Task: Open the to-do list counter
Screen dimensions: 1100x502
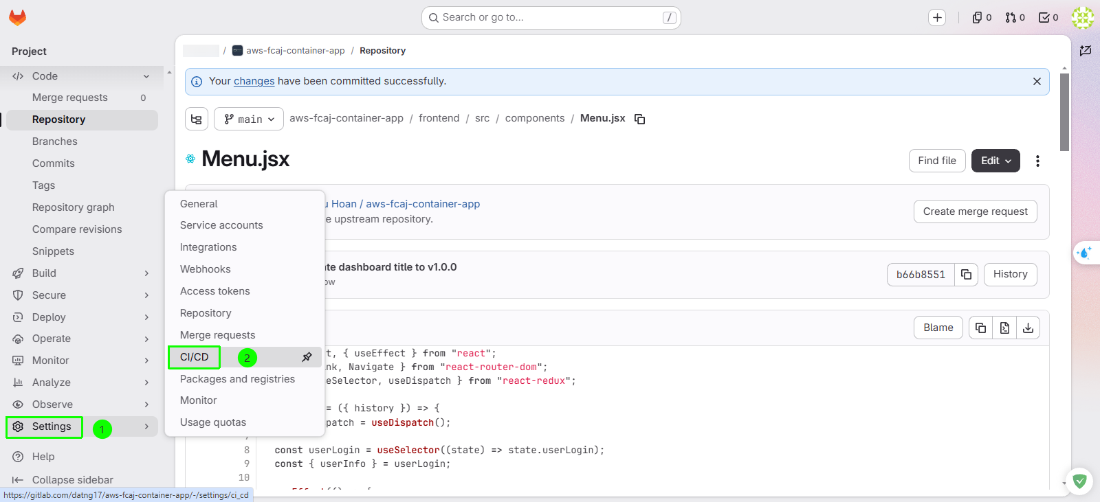Action: pyautogui.click(x=1048, y=18)
